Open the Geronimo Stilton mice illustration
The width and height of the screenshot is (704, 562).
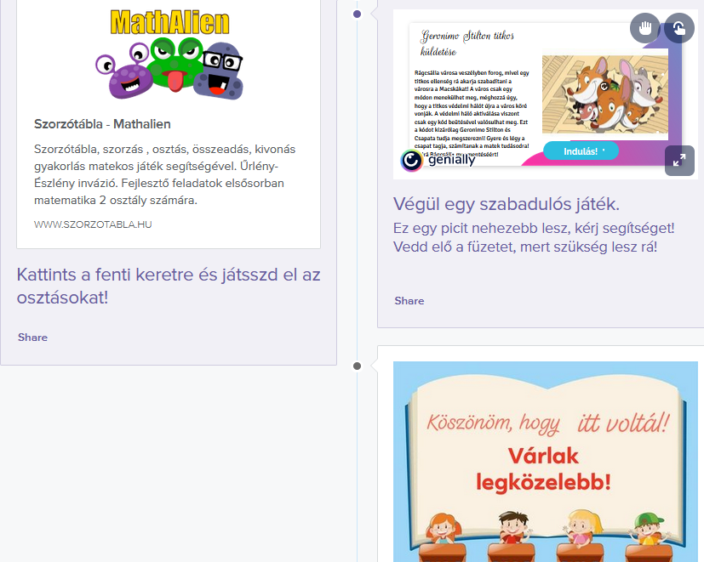(x=604, y=94)
